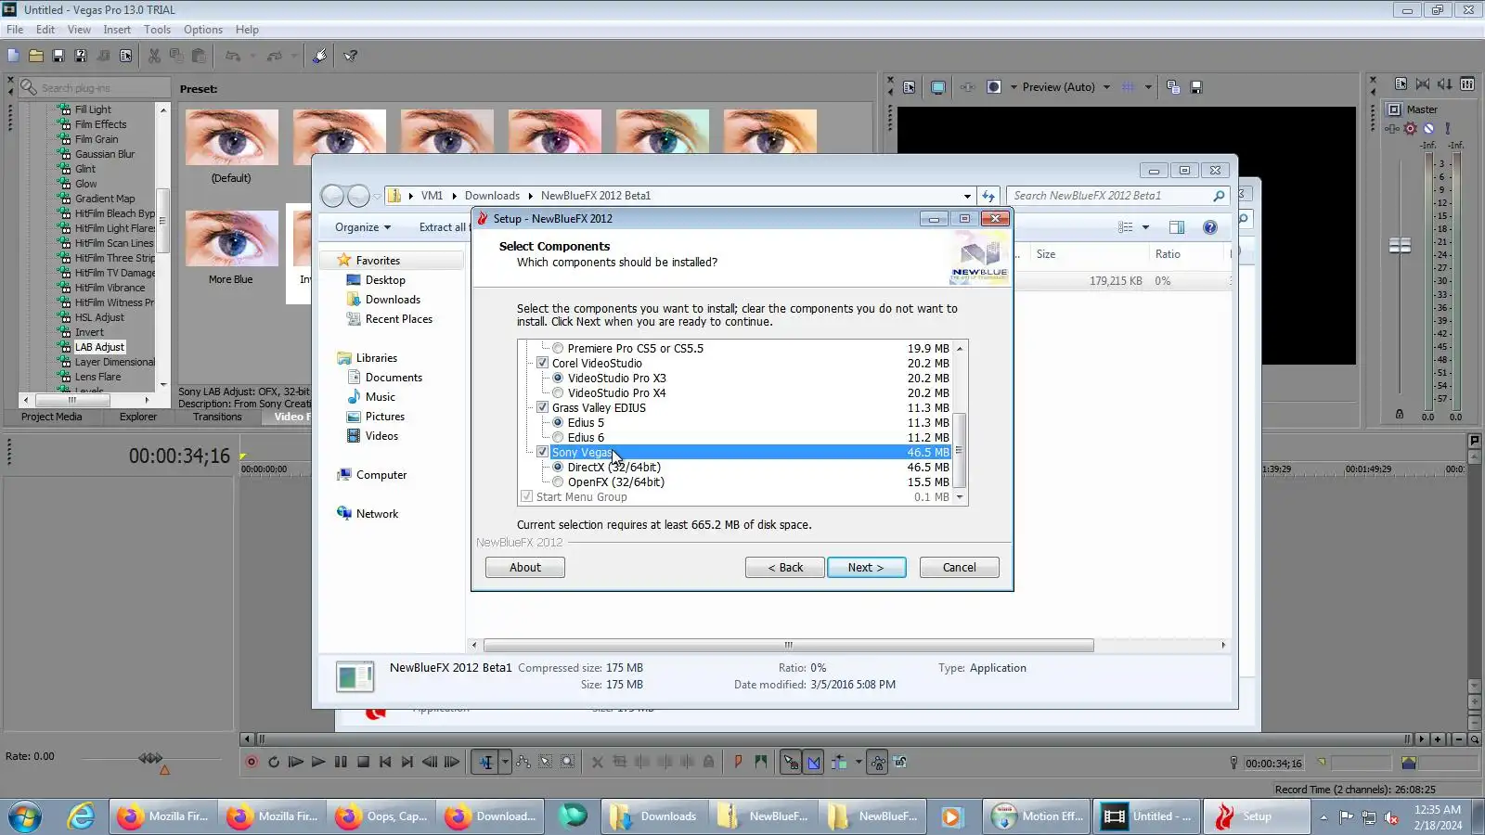Save a snapshot of the preview to file
The image size is (1485, 835).
coord(1196,87)
